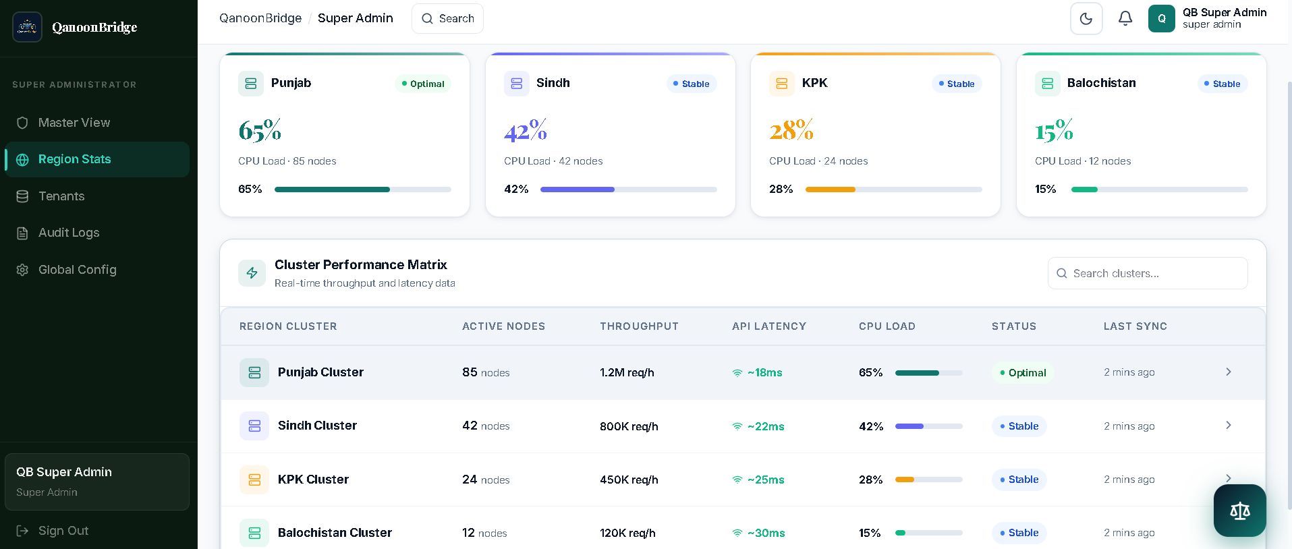Click KPK Cluster row server icon
Screen dimensions: 1292x549
coord(254,480)
